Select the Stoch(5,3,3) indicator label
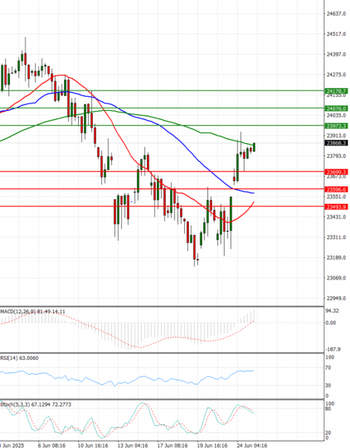The height and width of the screenshot is (448, 350). pyautogui.click(x=36, y=404)
